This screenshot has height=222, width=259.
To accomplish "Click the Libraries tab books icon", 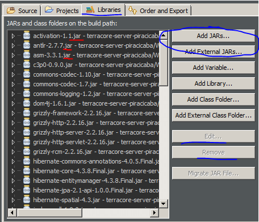I will 90,10.
